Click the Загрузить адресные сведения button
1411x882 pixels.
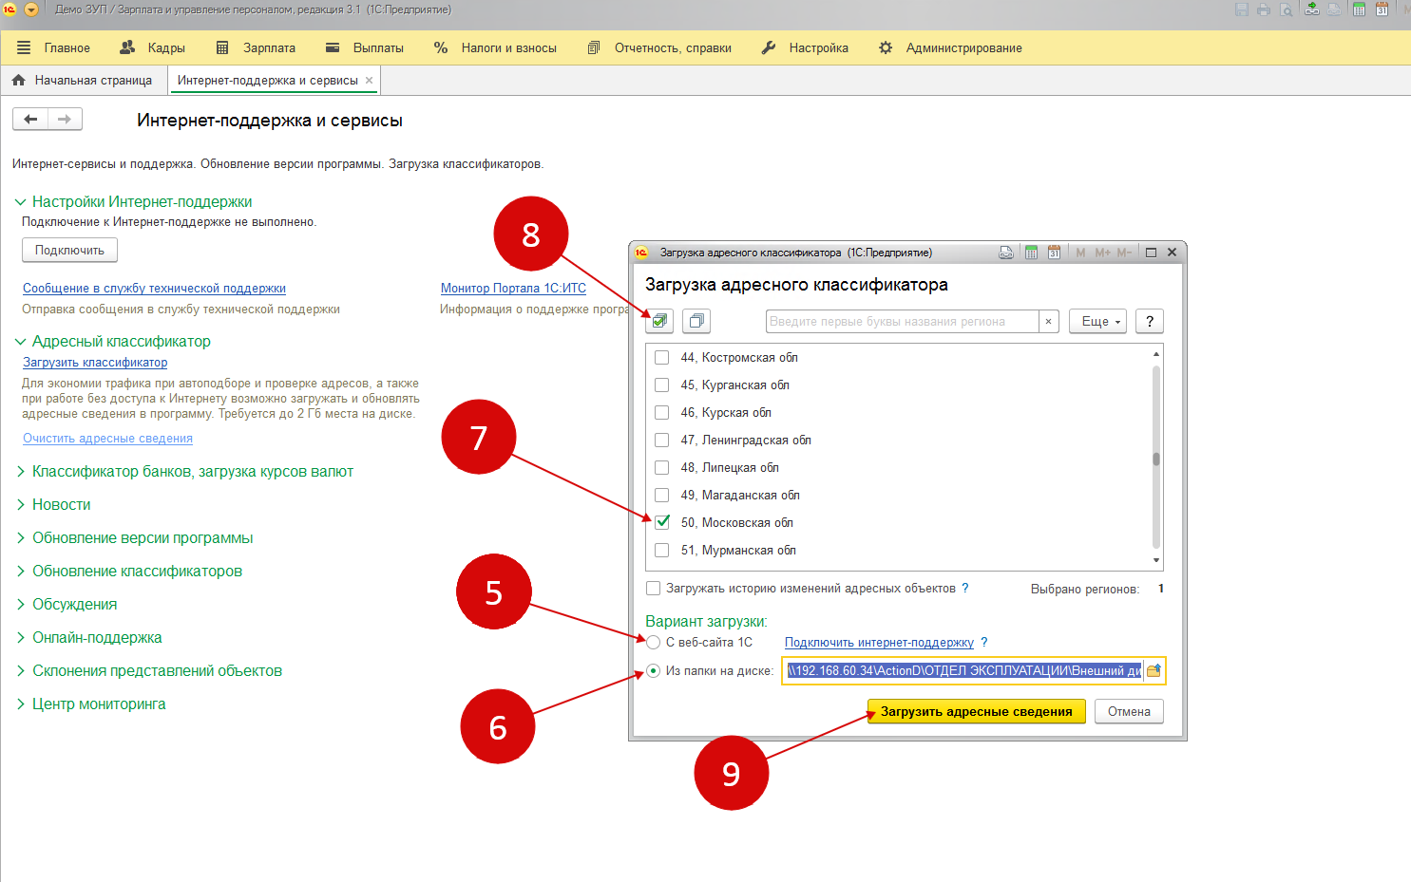click(x=976, y=711)
